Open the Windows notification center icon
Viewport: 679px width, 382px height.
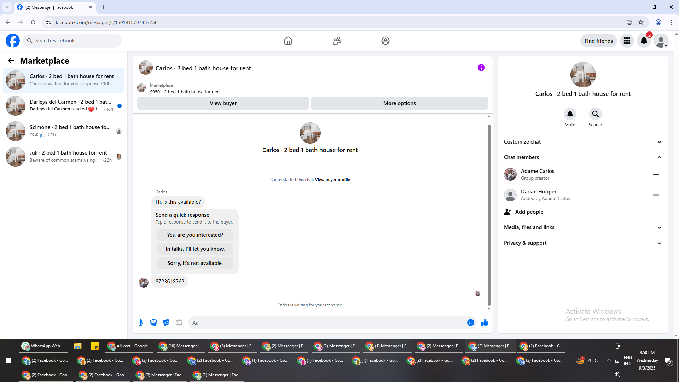coord(668,361)
